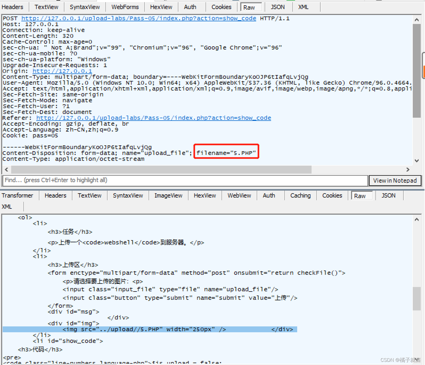Switch to request Auth tab
The width and height of the screenshot is (425, 365).
(x=190, y=7)
